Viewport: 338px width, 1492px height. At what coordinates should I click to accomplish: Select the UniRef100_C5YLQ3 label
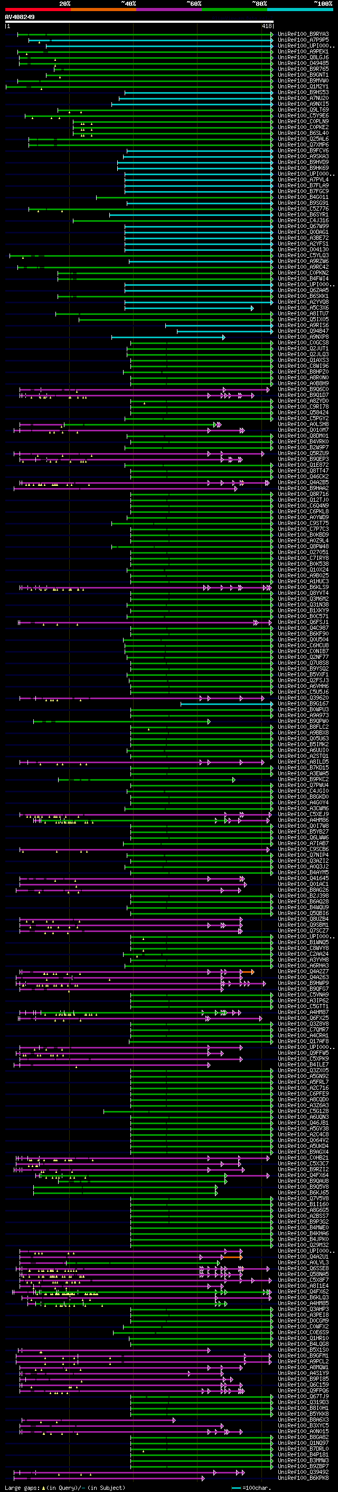303,256
